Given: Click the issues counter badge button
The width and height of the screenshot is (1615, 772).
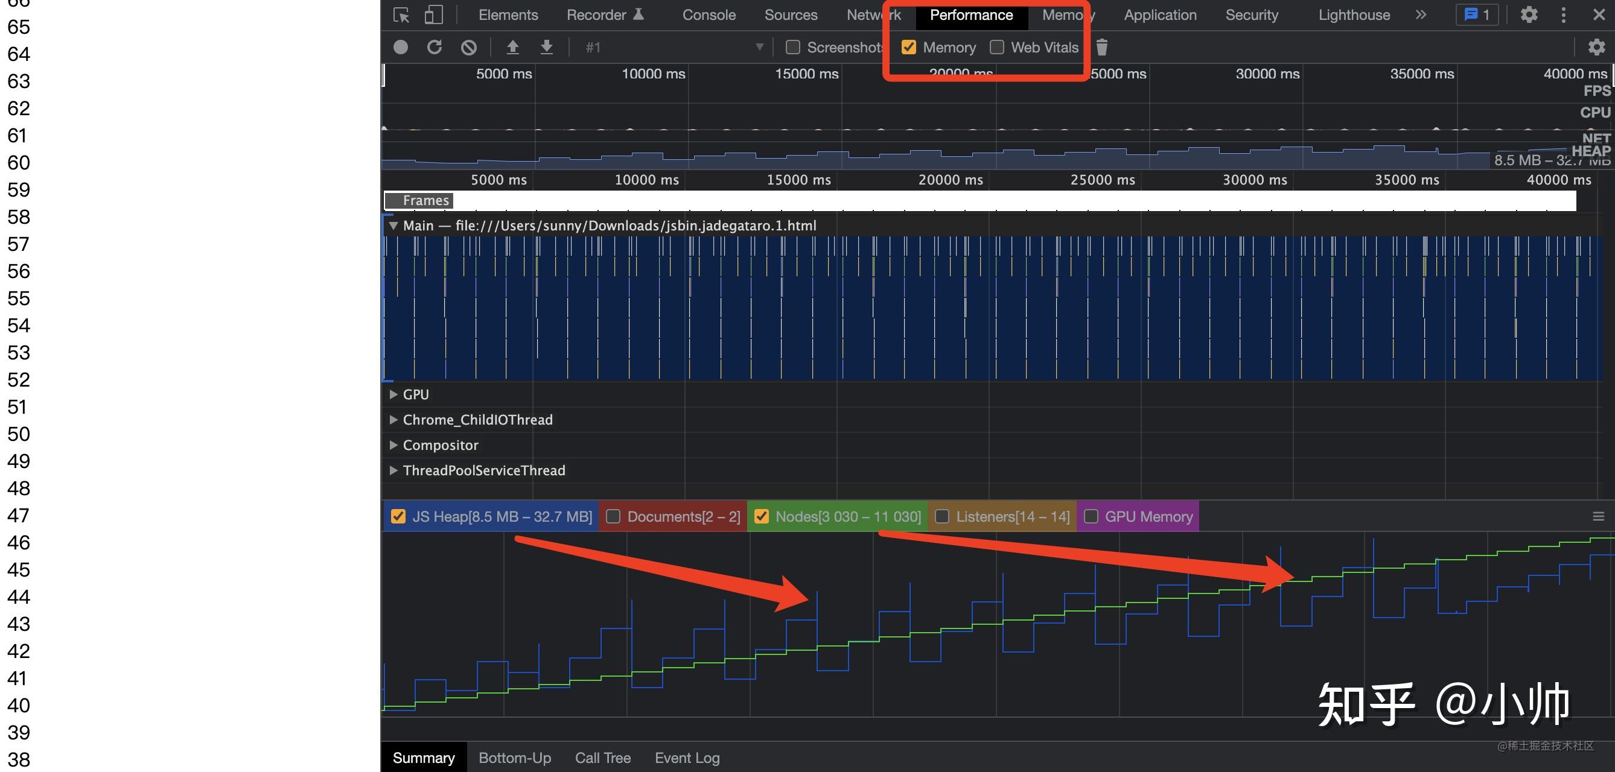Looking at the screenshot, I should pyautogui.click(x=1476, y=15).
